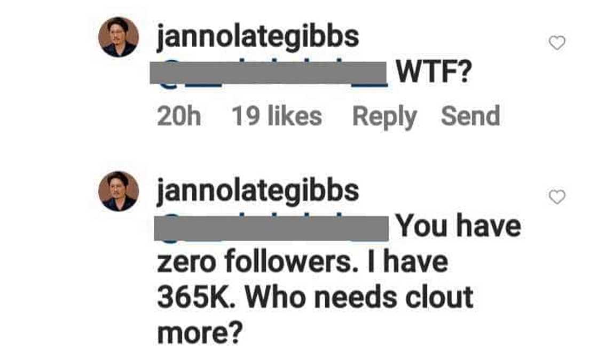Open the avatar beside the zero followers comment
598x352 pixels.
point(119,191)
